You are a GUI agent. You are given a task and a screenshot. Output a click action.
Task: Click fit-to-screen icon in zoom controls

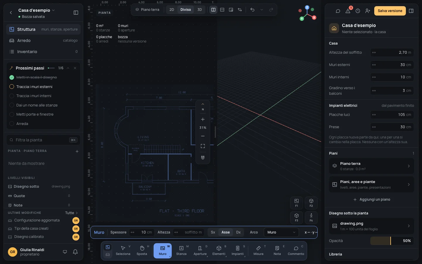click(x=203, y=146)
